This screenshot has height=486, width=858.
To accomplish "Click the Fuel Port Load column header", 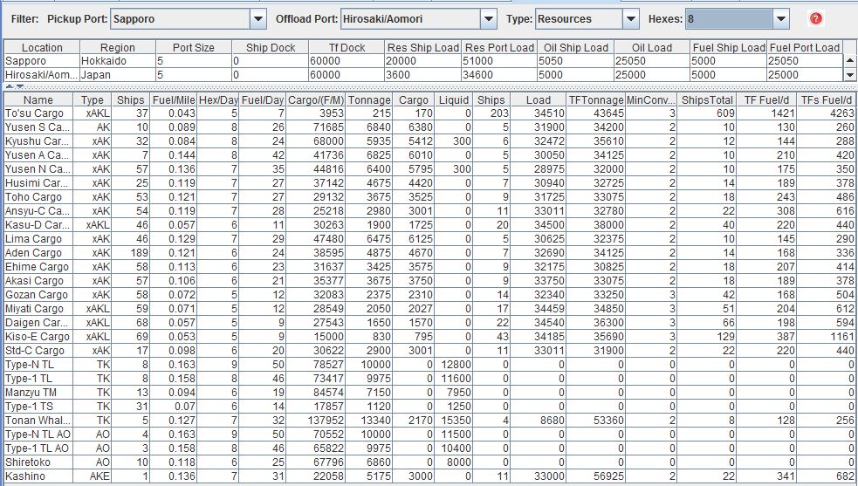I will (805, 48).
